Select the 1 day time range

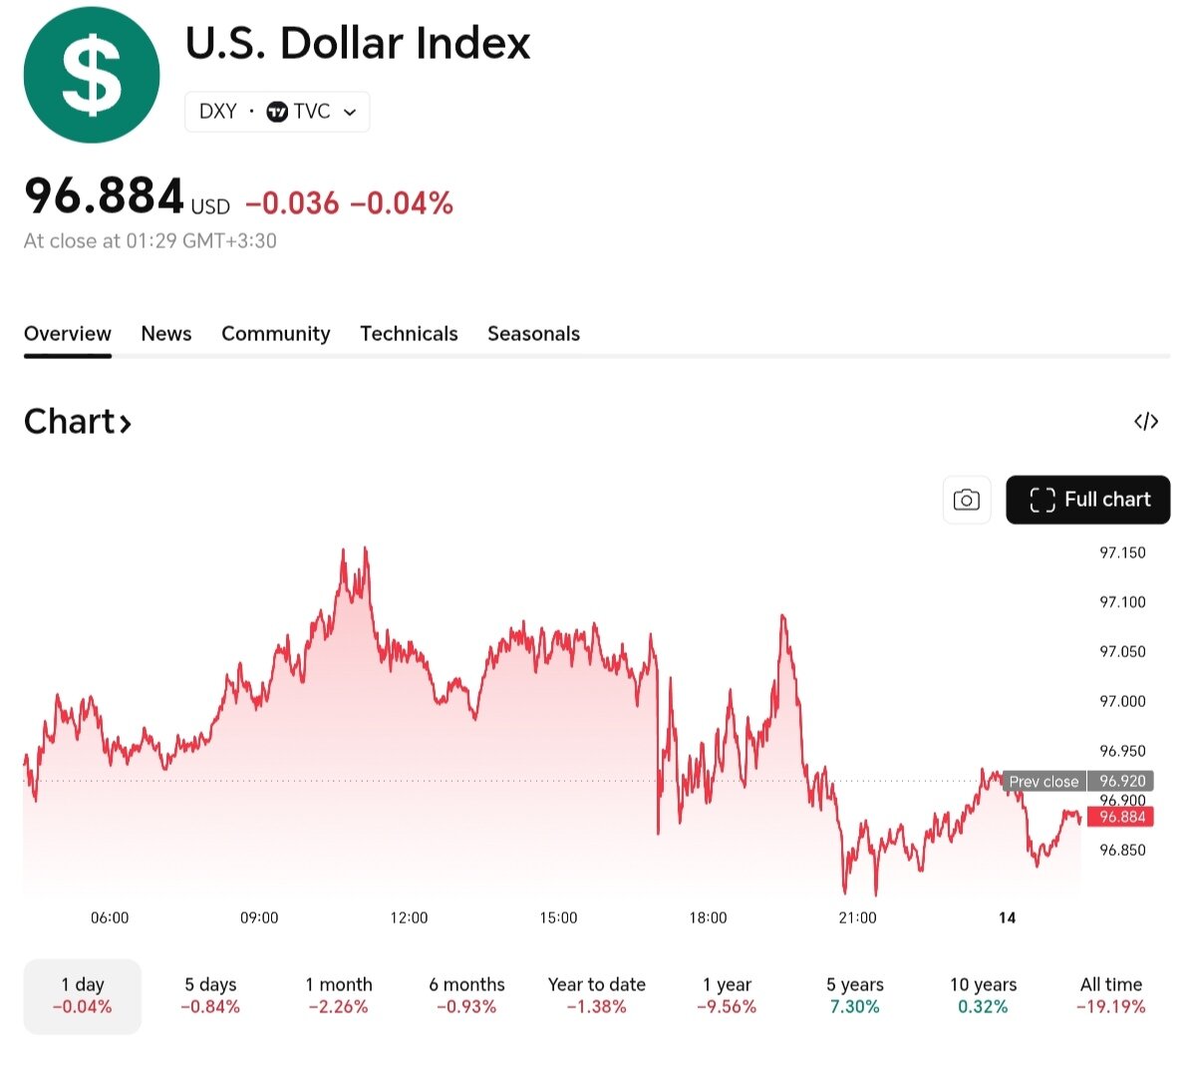point(83,995)
